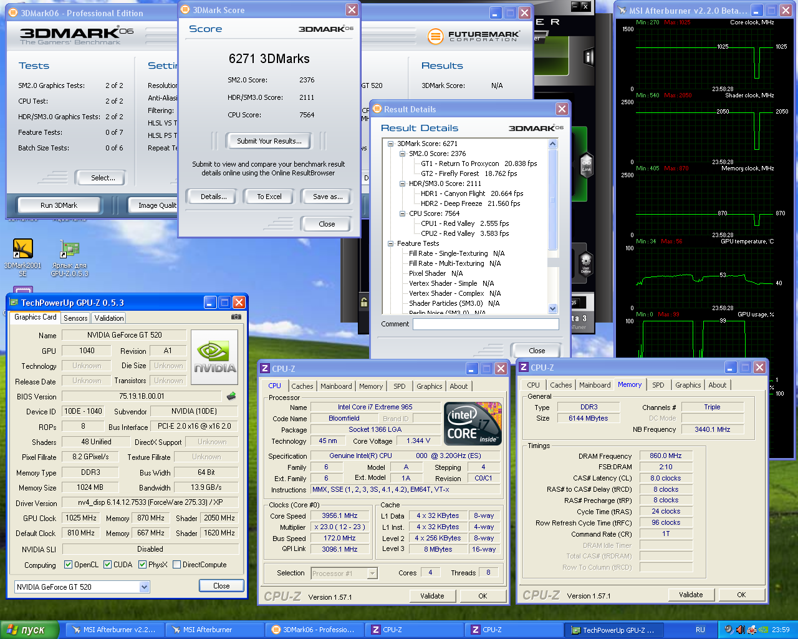The height and width of the screenshot is (639, 798).
Task: Click the Save as... button
Action: point(327,197)
